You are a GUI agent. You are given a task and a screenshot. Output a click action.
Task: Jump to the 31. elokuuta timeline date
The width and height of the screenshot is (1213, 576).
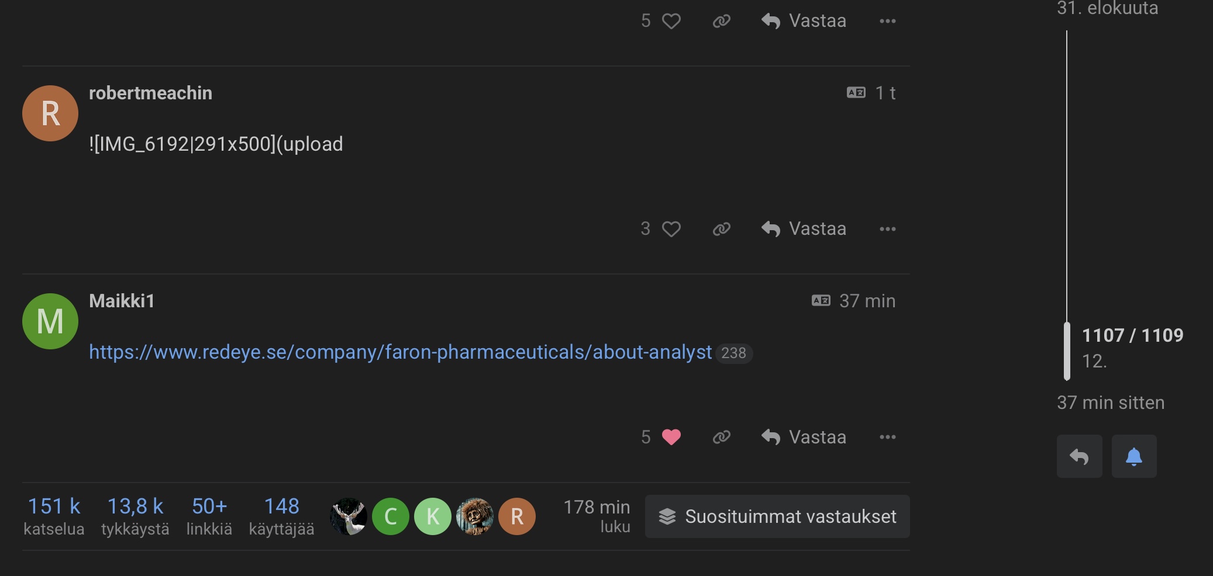[x=1107, y=8]
